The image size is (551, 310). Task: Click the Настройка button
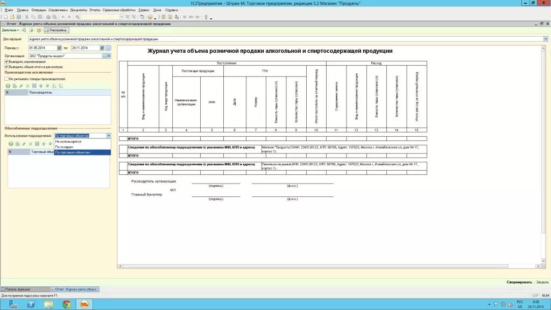[56, 30]
